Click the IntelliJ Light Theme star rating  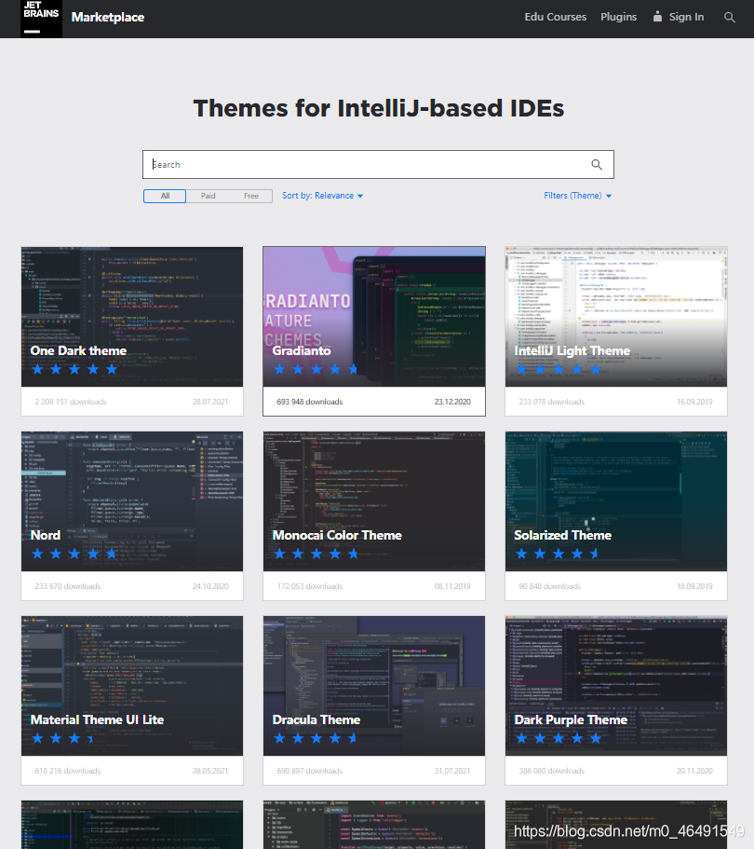[559, 369]
